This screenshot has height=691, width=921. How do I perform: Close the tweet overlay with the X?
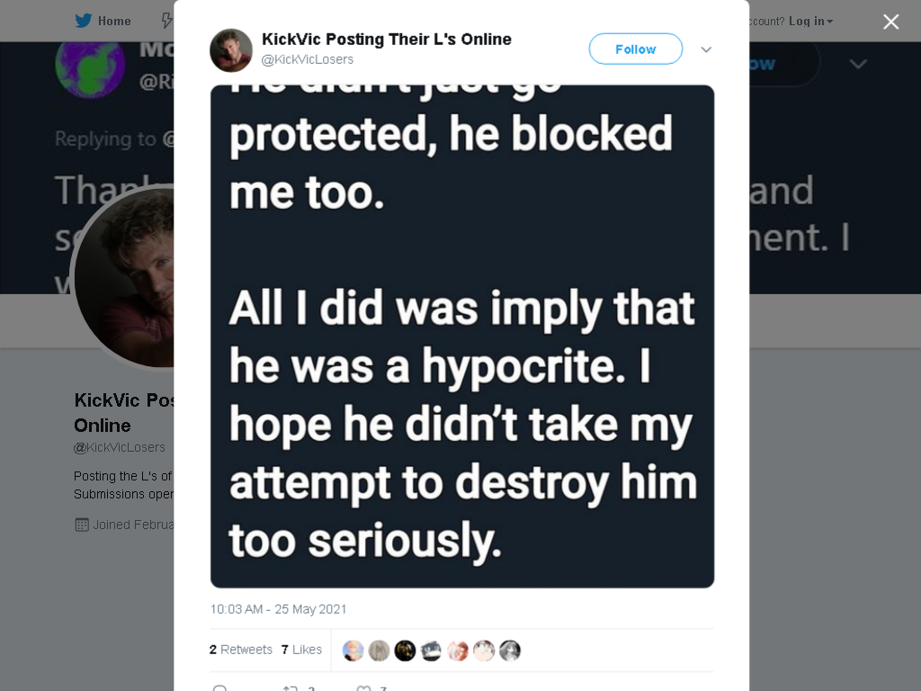(890, 22)
